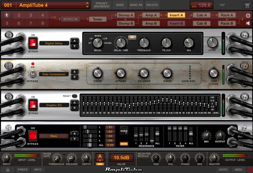Flip the Tube Compressor bypass toggle switch
This screenshot has height=173, width=253.
click(32, 74)
